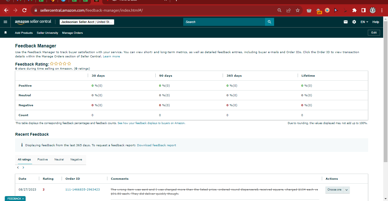Open Seller Central messages envelope

coord(346,22)
